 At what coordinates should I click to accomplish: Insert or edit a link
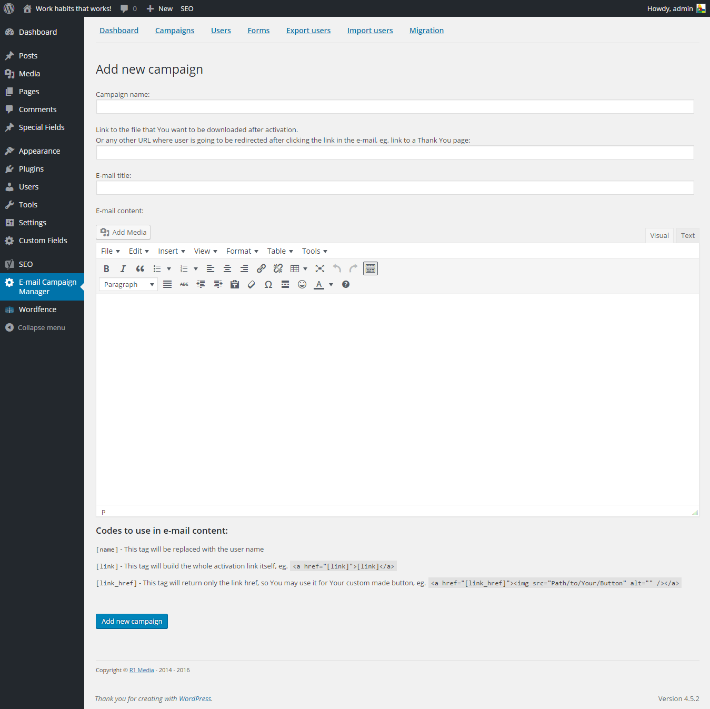pyautogui.click(x=261, y=268)
